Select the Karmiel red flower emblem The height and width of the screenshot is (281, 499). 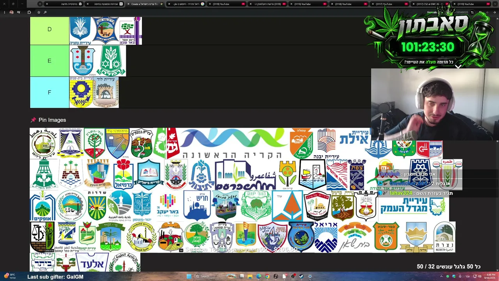[x=124, y=174]
